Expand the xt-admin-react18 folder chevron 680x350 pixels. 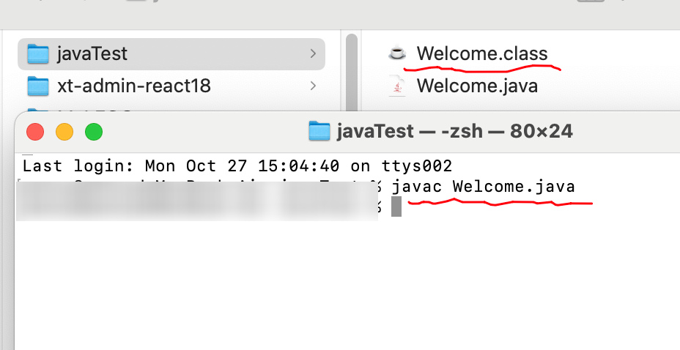[313, 86]
